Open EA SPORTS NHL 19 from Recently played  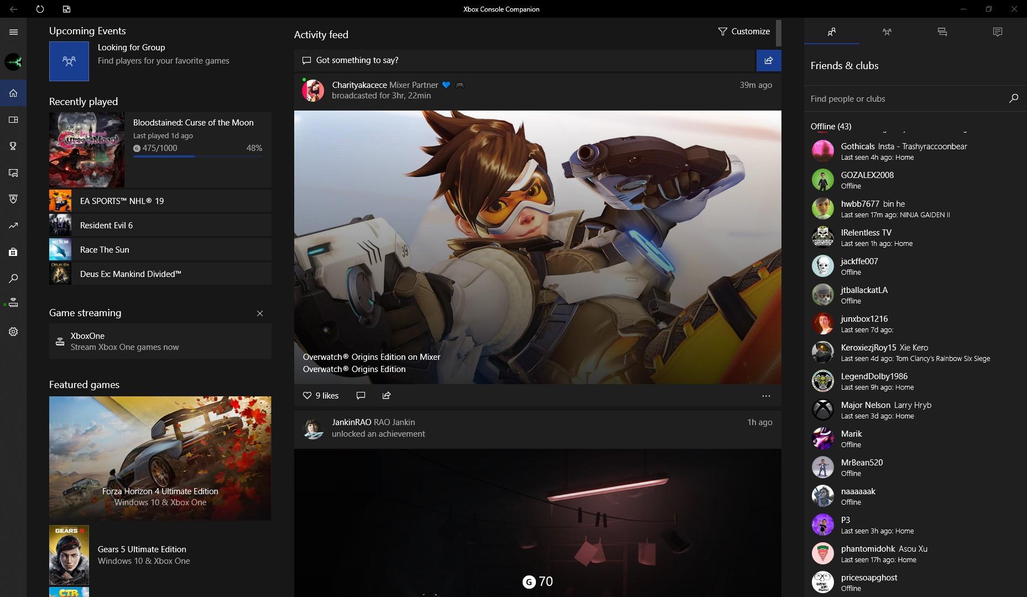[x=160, y=201]
